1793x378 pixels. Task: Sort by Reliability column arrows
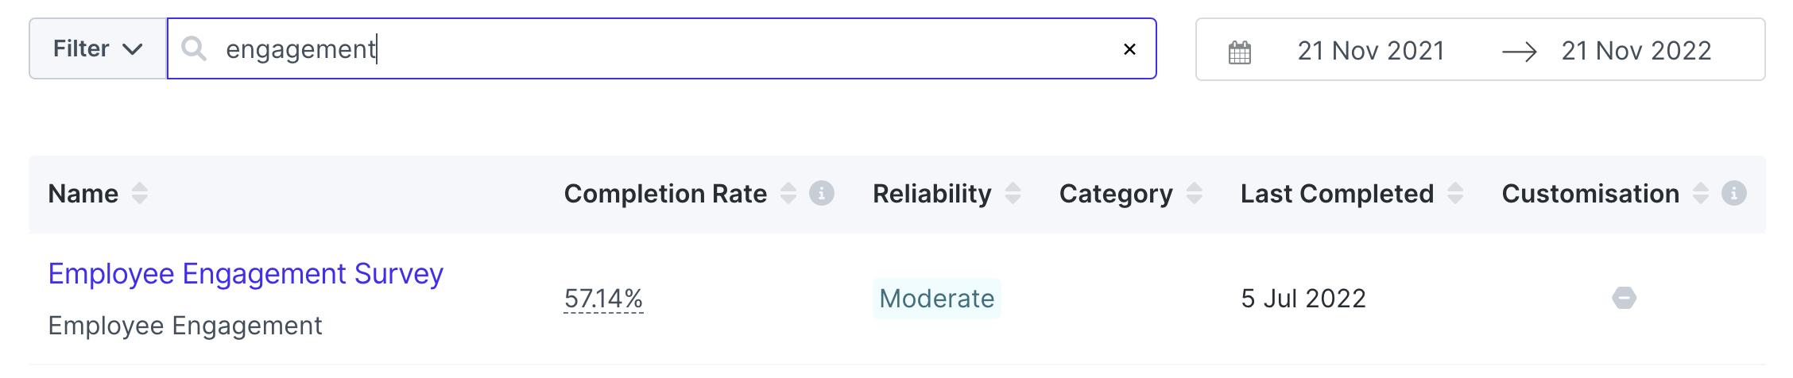(x=1013, y=193)
